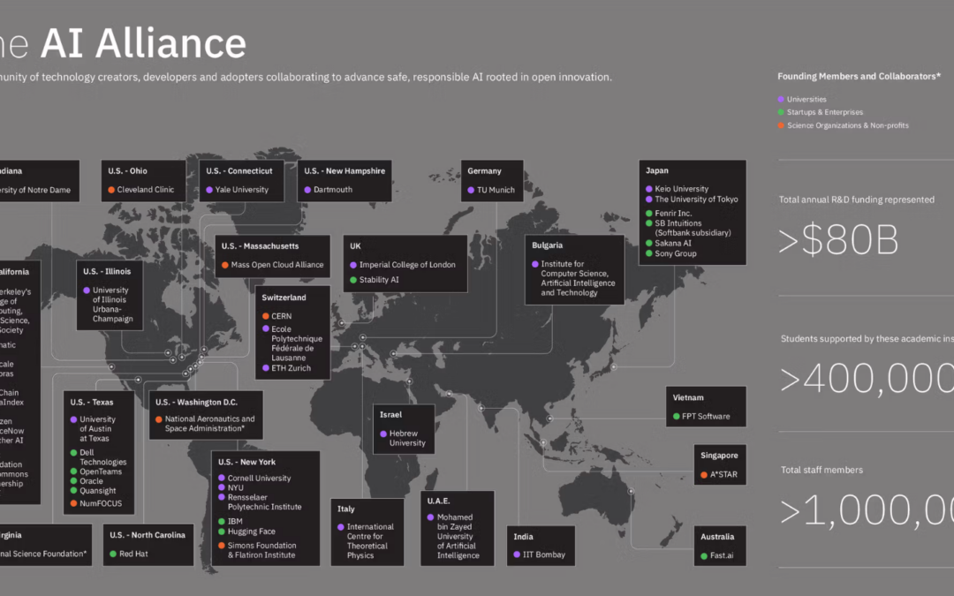Click "FPT Software" in the Vietnam box
Image resolution: width=954 pixels, height=596 pixels.
[706, 417]
